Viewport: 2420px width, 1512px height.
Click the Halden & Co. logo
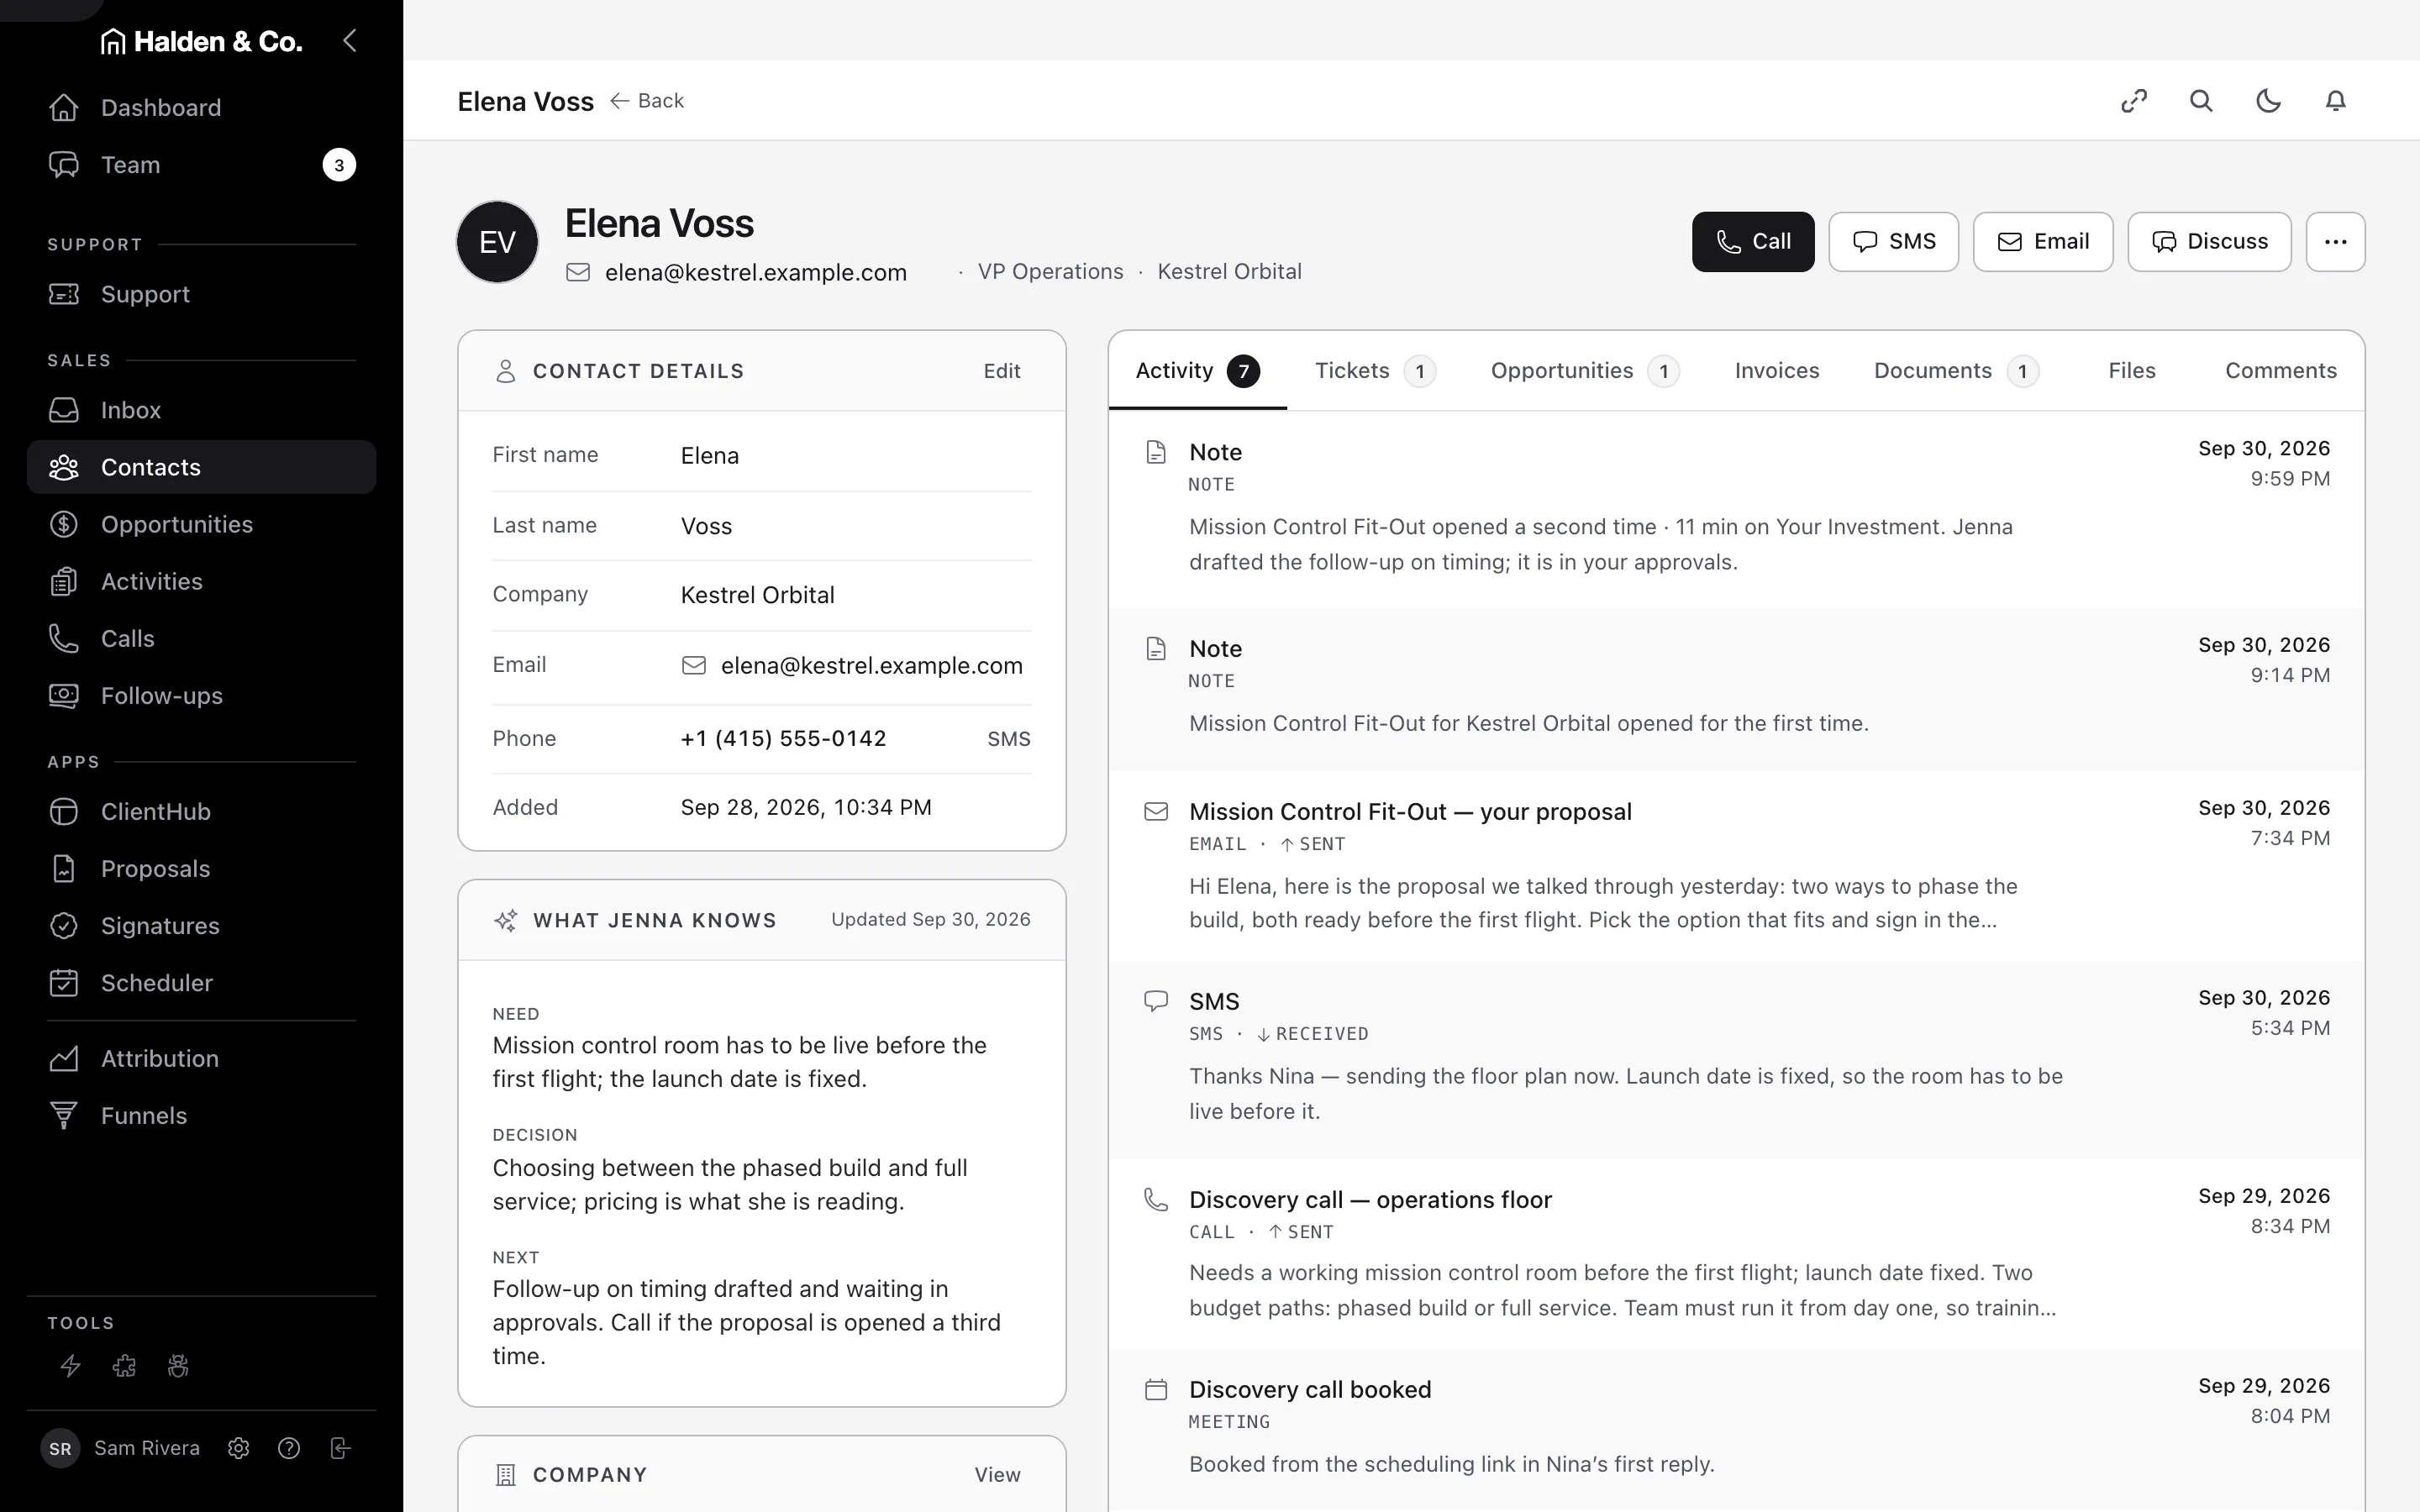click(201, 41)
